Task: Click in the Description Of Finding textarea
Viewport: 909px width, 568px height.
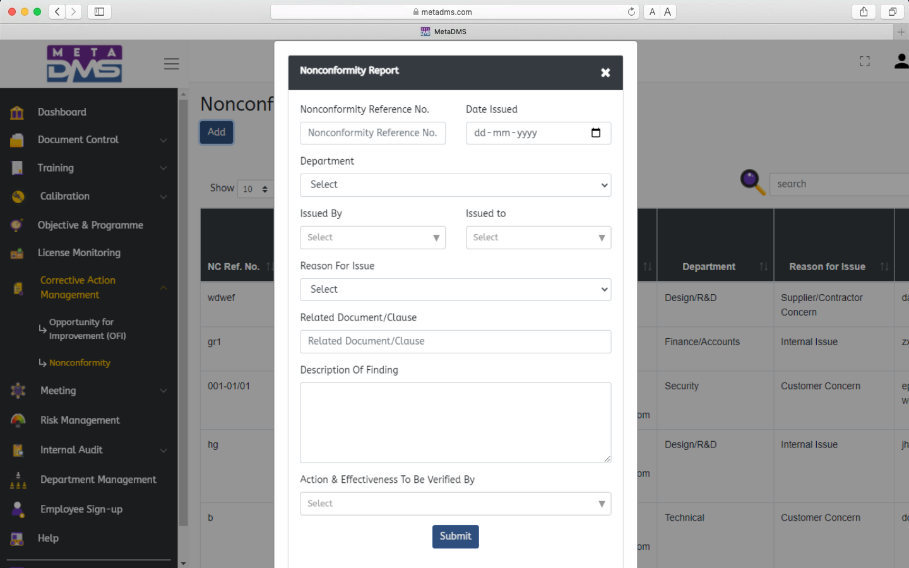Action: [455, 422]
